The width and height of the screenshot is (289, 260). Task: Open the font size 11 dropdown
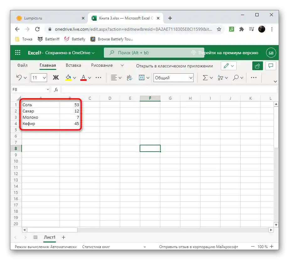point(39,78)
